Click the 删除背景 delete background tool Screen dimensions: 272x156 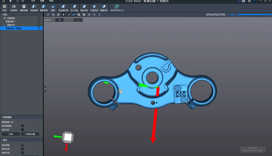[x=44, y=8]
